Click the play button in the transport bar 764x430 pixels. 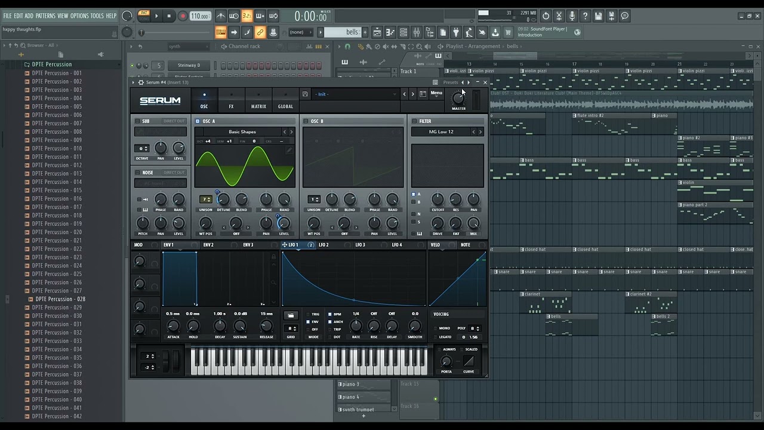pyautogui.click(x=156, y=16)
